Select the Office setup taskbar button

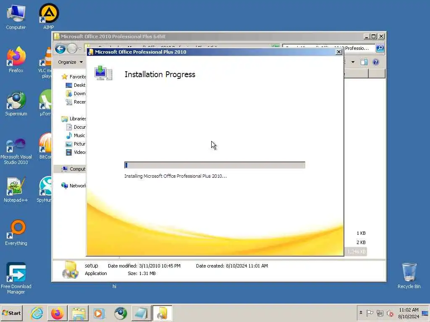[x=162, y=313]
